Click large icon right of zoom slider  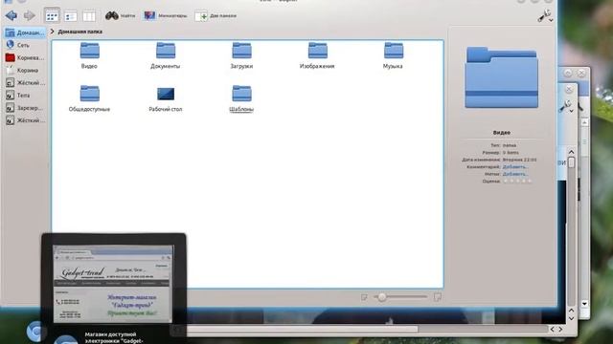pyautogui.click(x=438, y=297)
